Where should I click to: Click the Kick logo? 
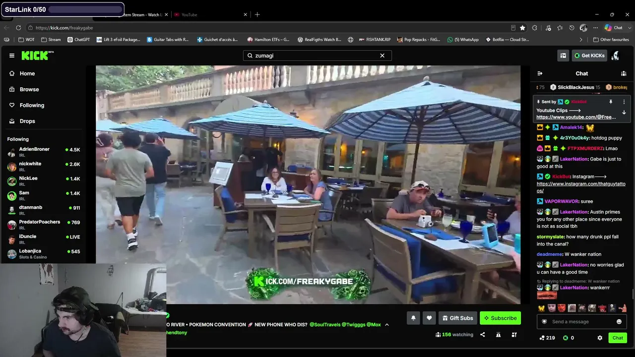point(37,56)
